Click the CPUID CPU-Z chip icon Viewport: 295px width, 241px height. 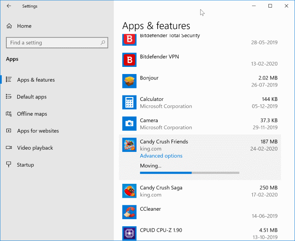click(129, 233)
